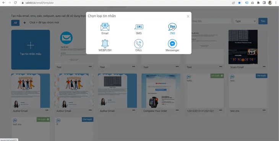Add new group with plus icon
Image resolution: width=279 pixels, height=141 pixels.
24,23
